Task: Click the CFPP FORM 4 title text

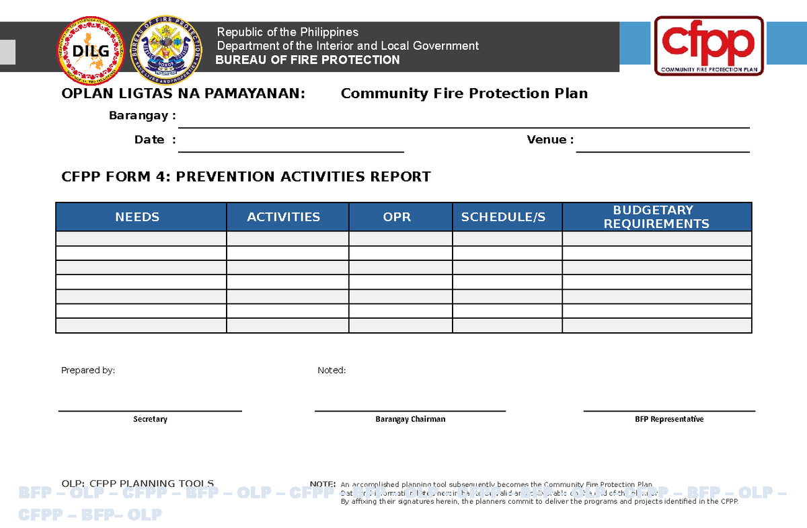Action: (x=245, y=176)
